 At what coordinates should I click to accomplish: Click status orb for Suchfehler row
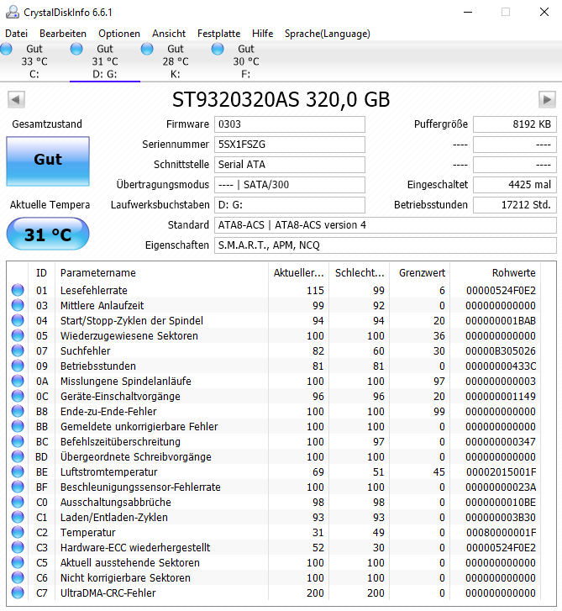click(18, 350)
